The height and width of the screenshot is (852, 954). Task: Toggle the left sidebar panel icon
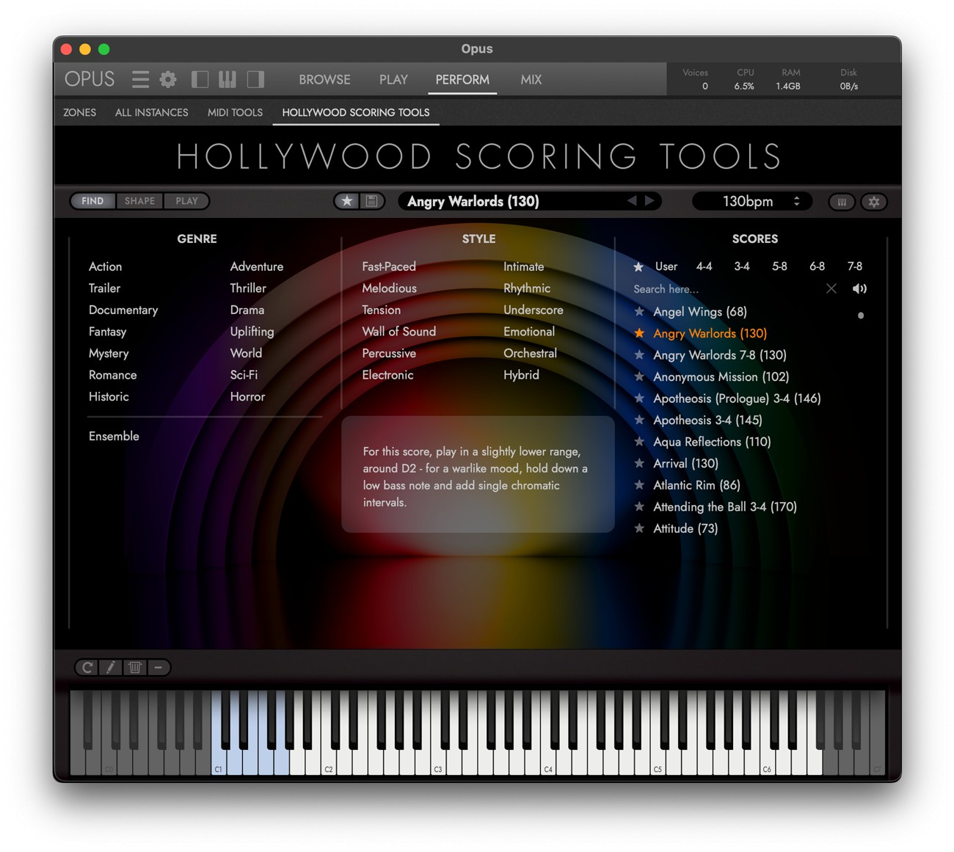pos(200,79)
